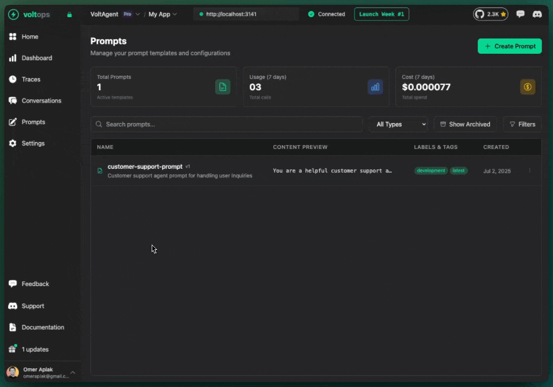Click the 03 usage value
The width and height of the screenshot is (553, 387).
(x=256, y=87)
